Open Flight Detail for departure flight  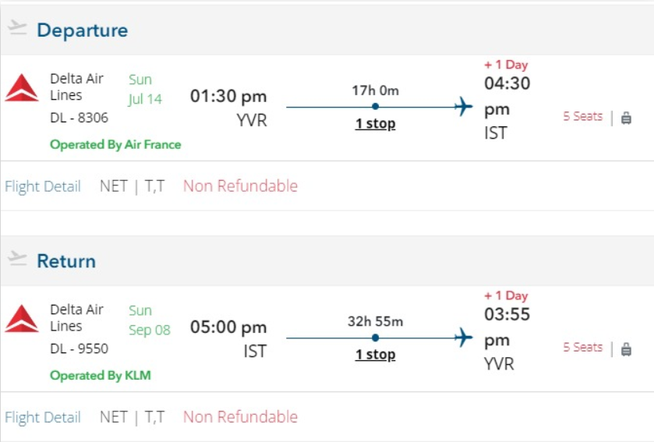pos(43,186)
